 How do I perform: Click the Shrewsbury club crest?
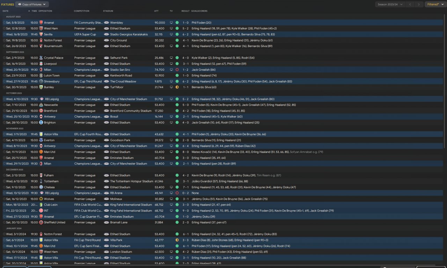[41, 82]
